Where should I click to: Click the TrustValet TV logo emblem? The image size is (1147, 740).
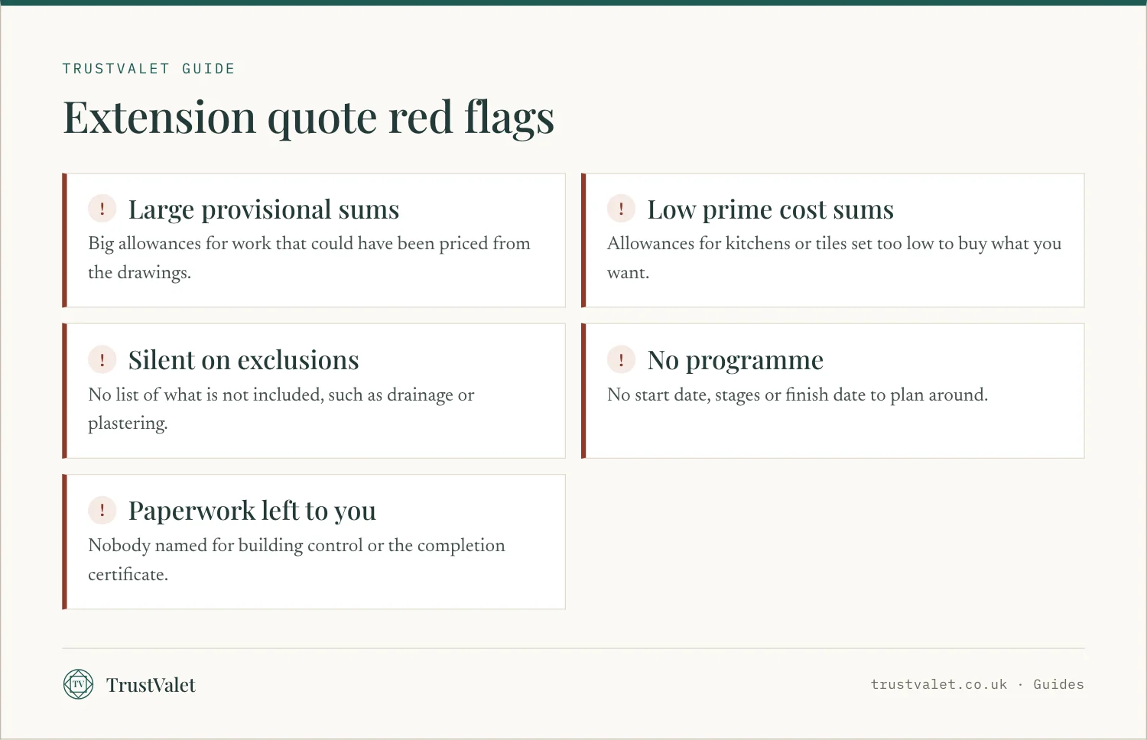[x=78, y=684]
